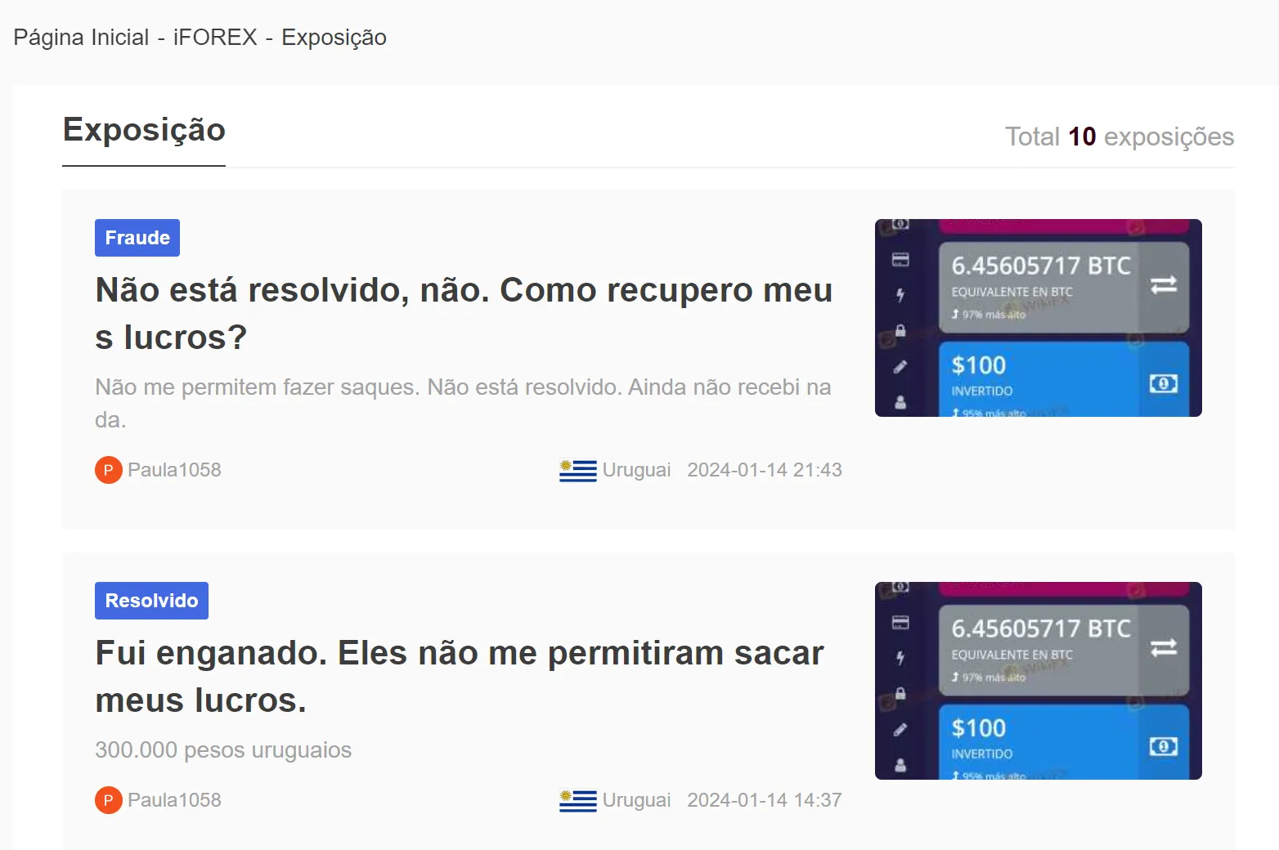Click the timestamp 2024-01-14 21:43
The height and width of the screenshot is (850, 1279).
765,470
